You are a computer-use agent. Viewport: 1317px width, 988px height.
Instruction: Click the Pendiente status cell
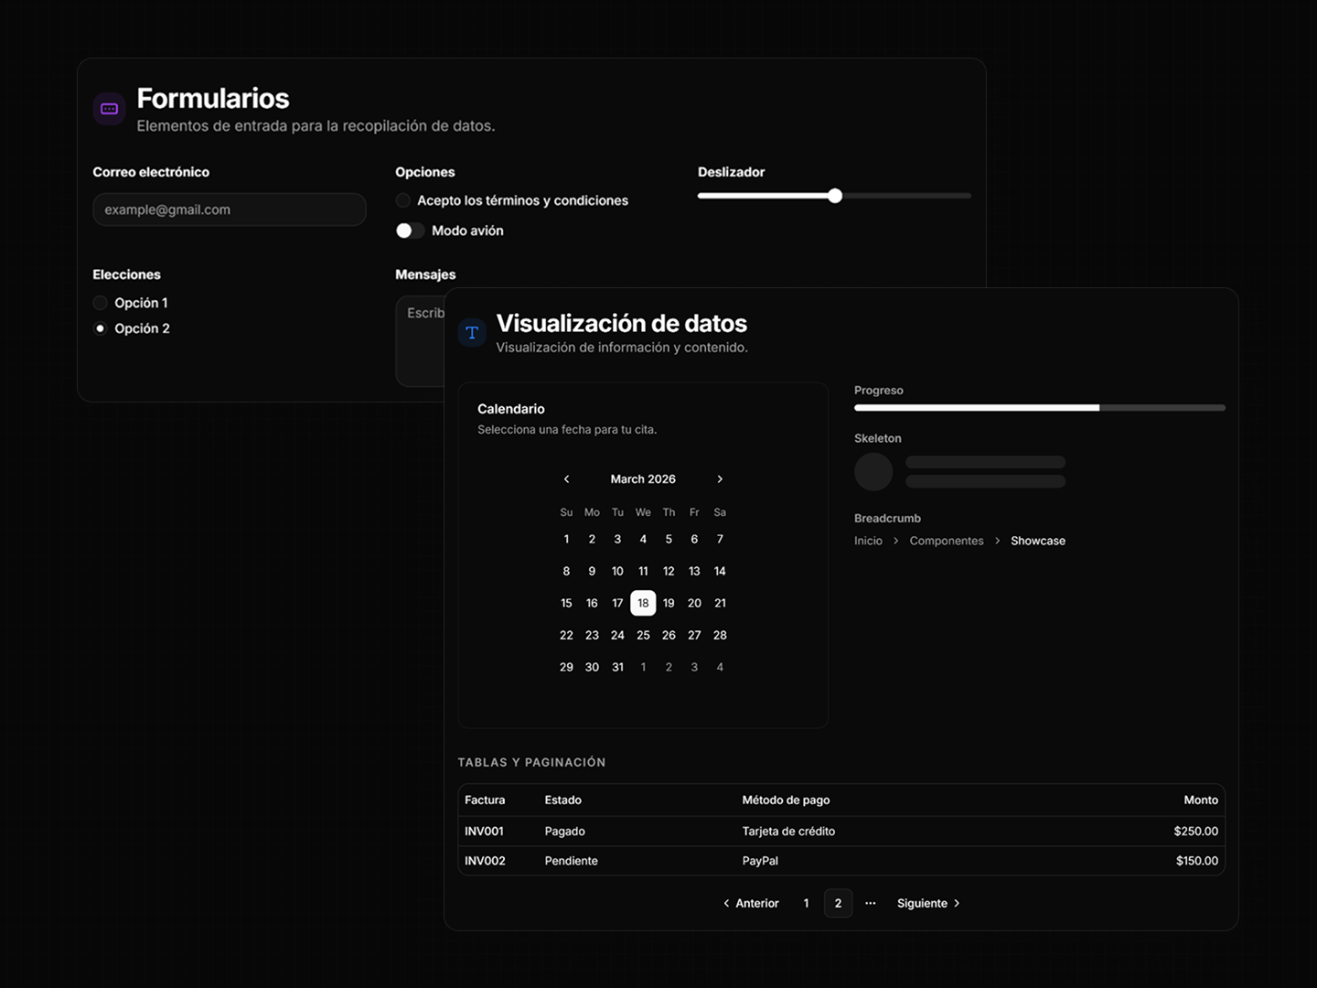pyautogui.click(x=571, y=861)
